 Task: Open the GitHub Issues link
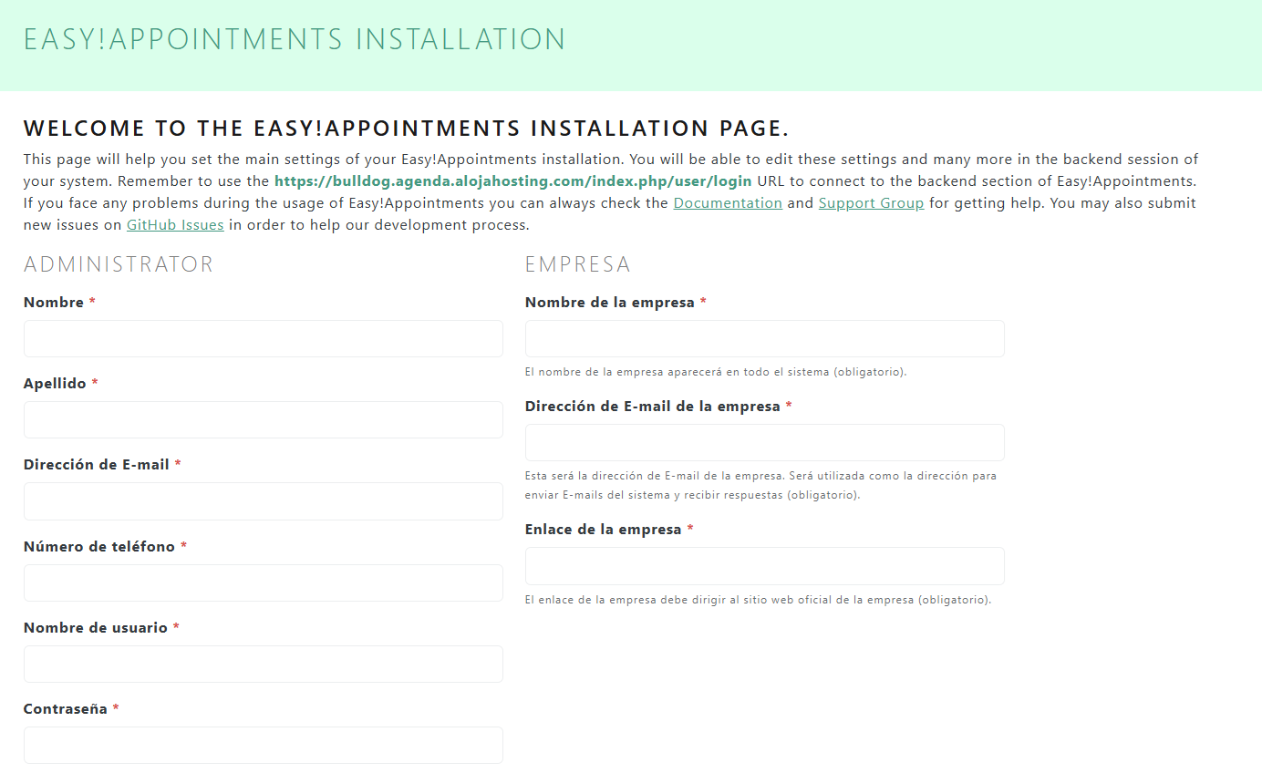click(x=175, y=225)
